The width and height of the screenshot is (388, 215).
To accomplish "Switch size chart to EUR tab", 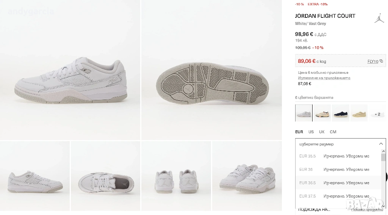I will [x=299, y=132].
